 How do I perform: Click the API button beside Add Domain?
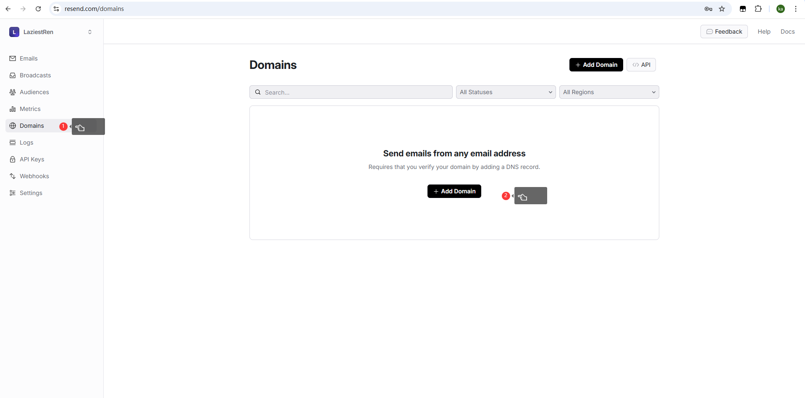pos(641,65)
